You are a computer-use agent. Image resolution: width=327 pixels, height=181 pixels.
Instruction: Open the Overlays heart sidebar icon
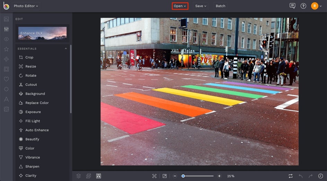click(x=6, y=79)
